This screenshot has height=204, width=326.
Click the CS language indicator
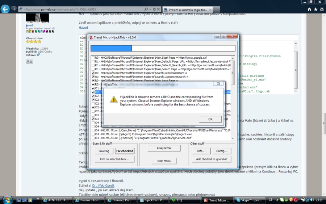click(x=271, y=200)
